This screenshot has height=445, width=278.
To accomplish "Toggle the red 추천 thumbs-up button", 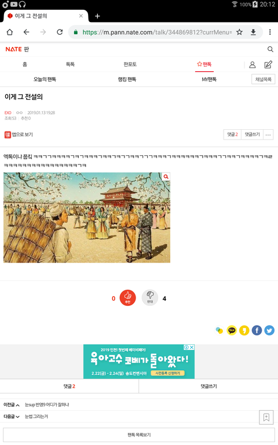I will click(127, 298).
